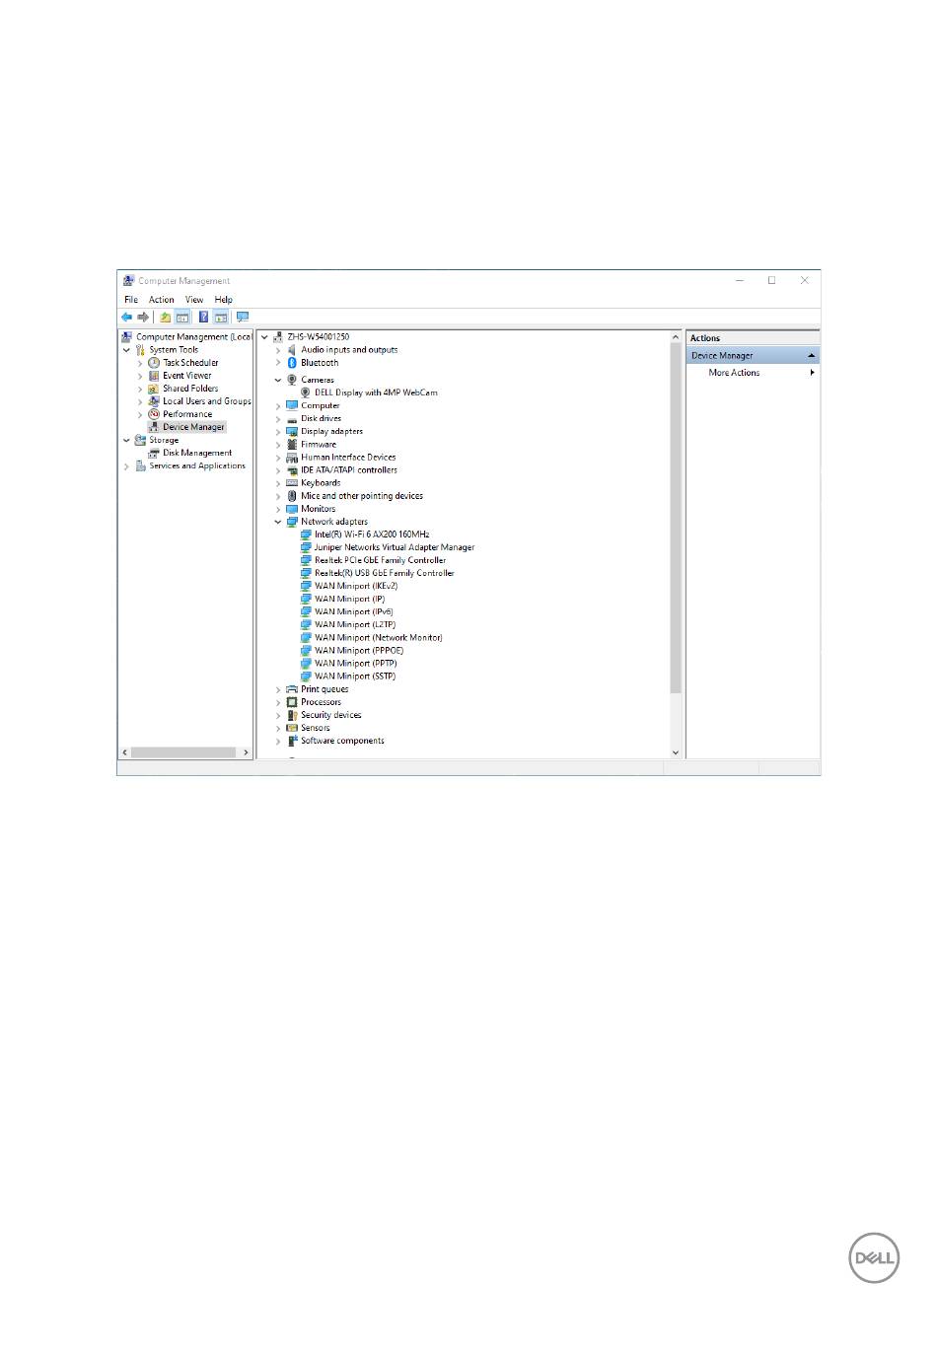The width and height of the screenshot is (937, 1355).
Task: Select Computer Management (Local) root node
Action: 193,337
